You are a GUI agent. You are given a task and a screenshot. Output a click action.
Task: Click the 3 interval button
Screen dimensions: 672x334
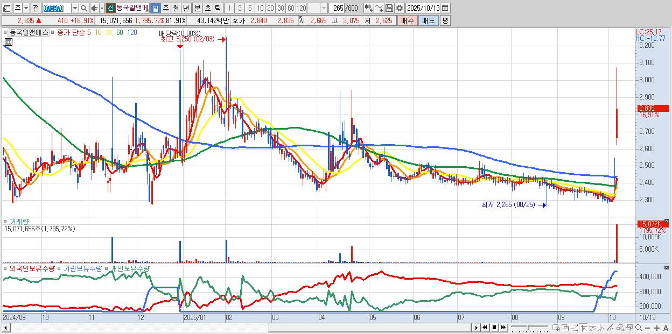pos(240,8)
